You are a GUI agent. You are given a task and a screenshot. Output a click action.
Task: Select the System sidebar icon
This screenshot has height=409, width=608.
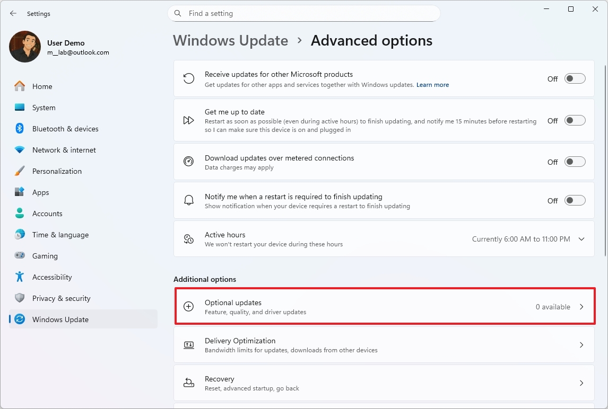(20, 108)
